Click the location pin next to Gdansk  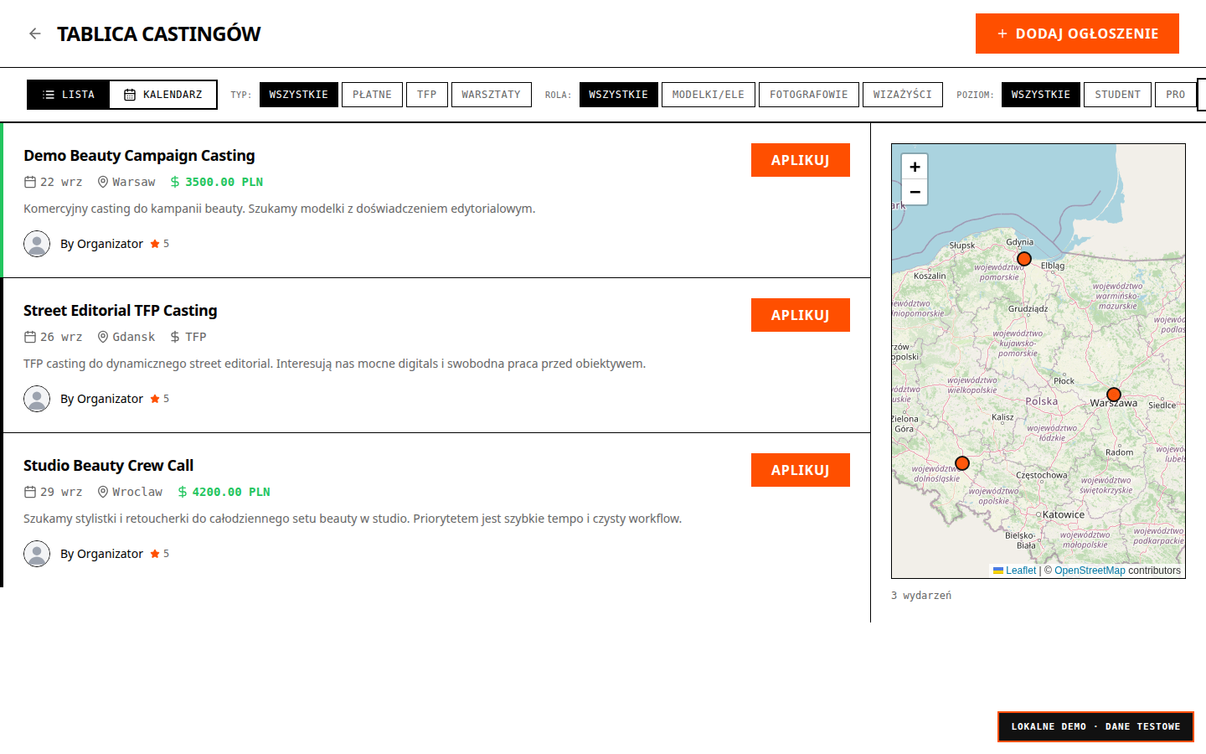(x=103, y=337)
